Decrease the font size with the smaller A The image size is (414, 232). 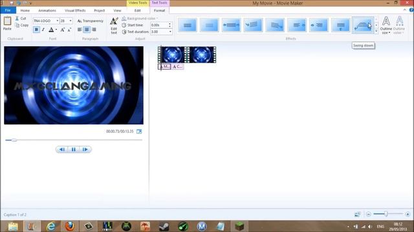click(69, 30)
